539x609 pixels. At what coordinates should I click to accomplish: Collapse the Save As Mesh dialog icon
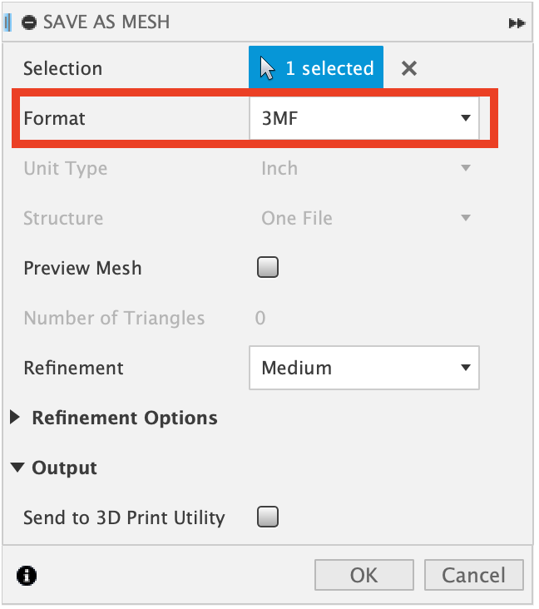(x=30, y=22)
